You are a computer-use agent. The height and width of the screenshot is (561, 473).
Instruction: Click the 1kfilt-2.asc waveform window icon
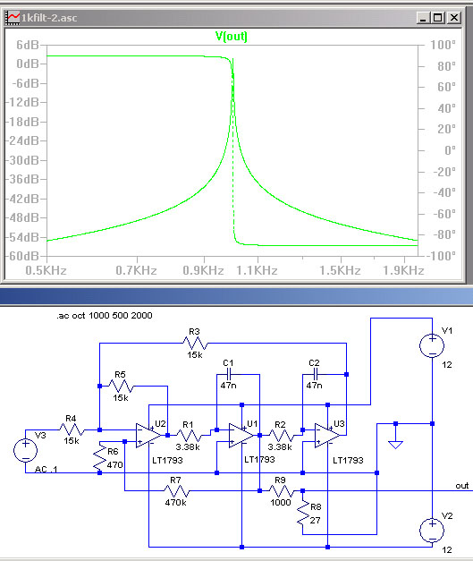[13, 18]
